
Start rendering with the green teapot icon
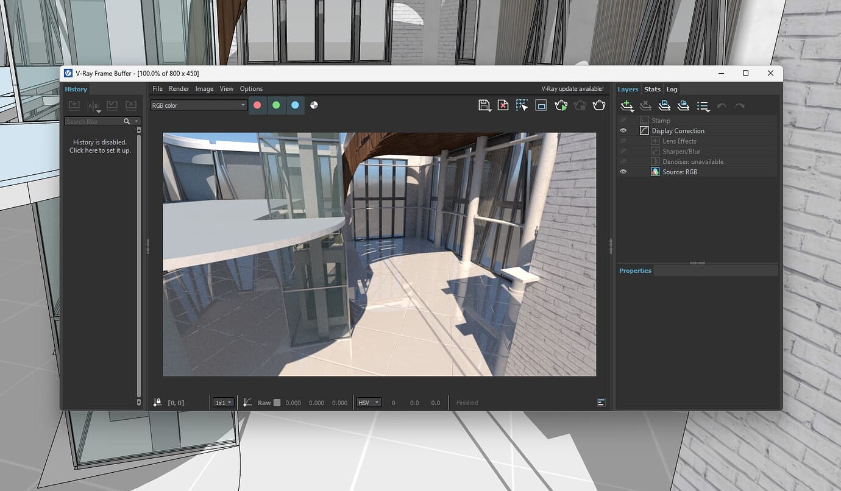click(561, 105)
